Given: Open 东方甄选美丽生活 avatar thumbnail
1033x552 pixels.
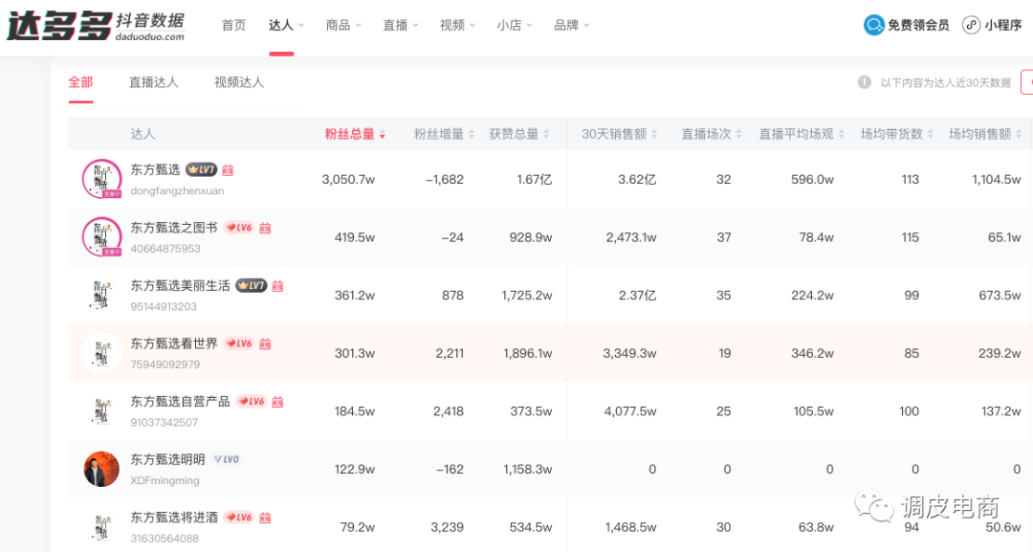Looking at the screenshot, I should [x=101, y=295].
